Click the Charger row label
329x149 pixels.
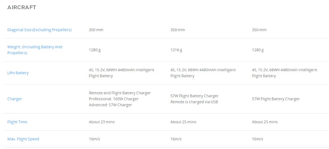coord(14,99)
